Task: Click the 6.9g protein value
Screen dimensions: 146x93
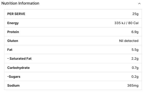Action: tap(135, 32)
